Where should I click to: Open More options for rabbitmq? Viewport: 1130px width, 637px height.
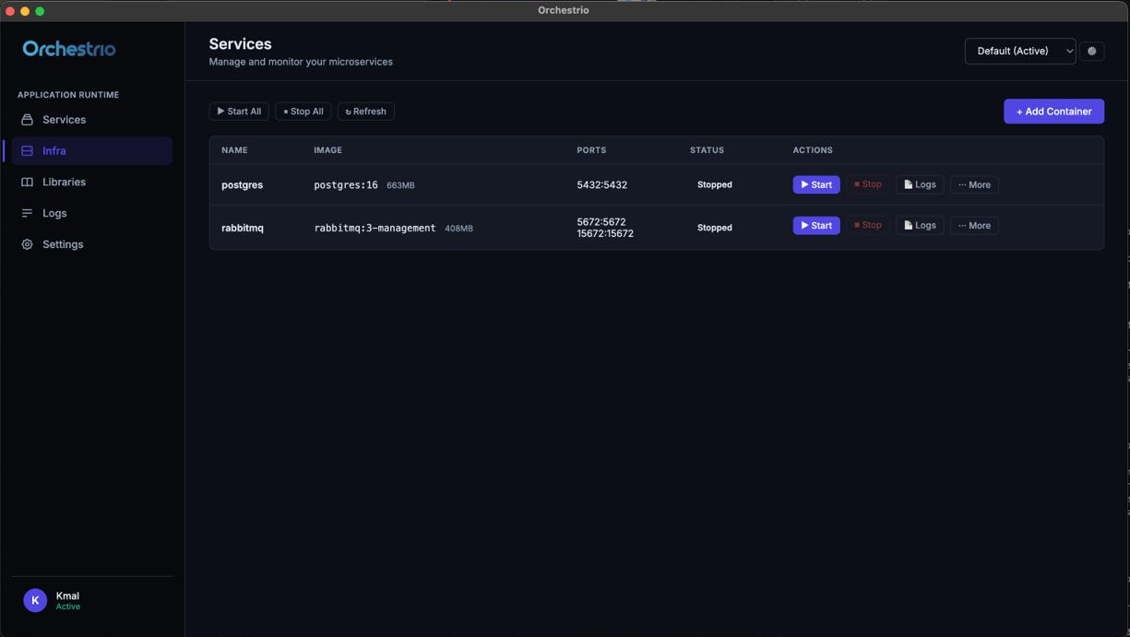[974, 226]
